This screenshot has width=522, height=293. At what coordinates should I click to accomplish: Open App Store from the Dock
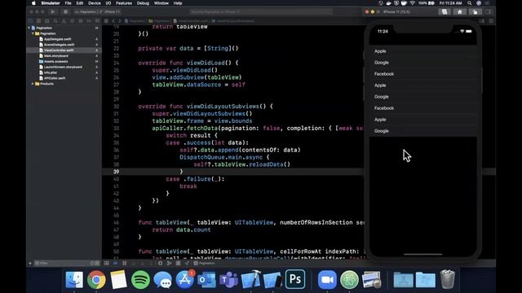[x=185, y=279]
